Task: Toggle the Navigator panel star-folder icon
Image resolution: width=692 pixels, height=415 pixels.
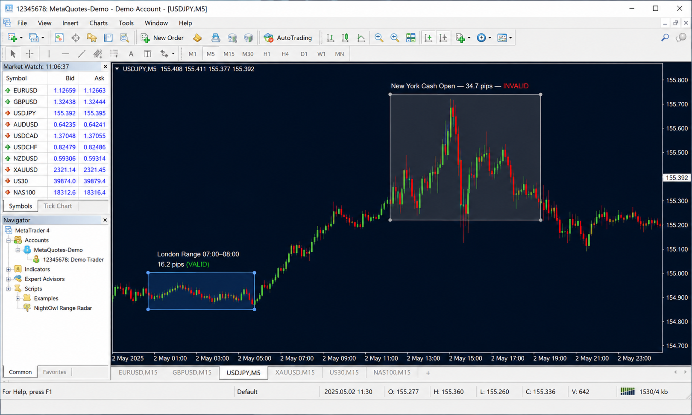Action: click(92, 38)
